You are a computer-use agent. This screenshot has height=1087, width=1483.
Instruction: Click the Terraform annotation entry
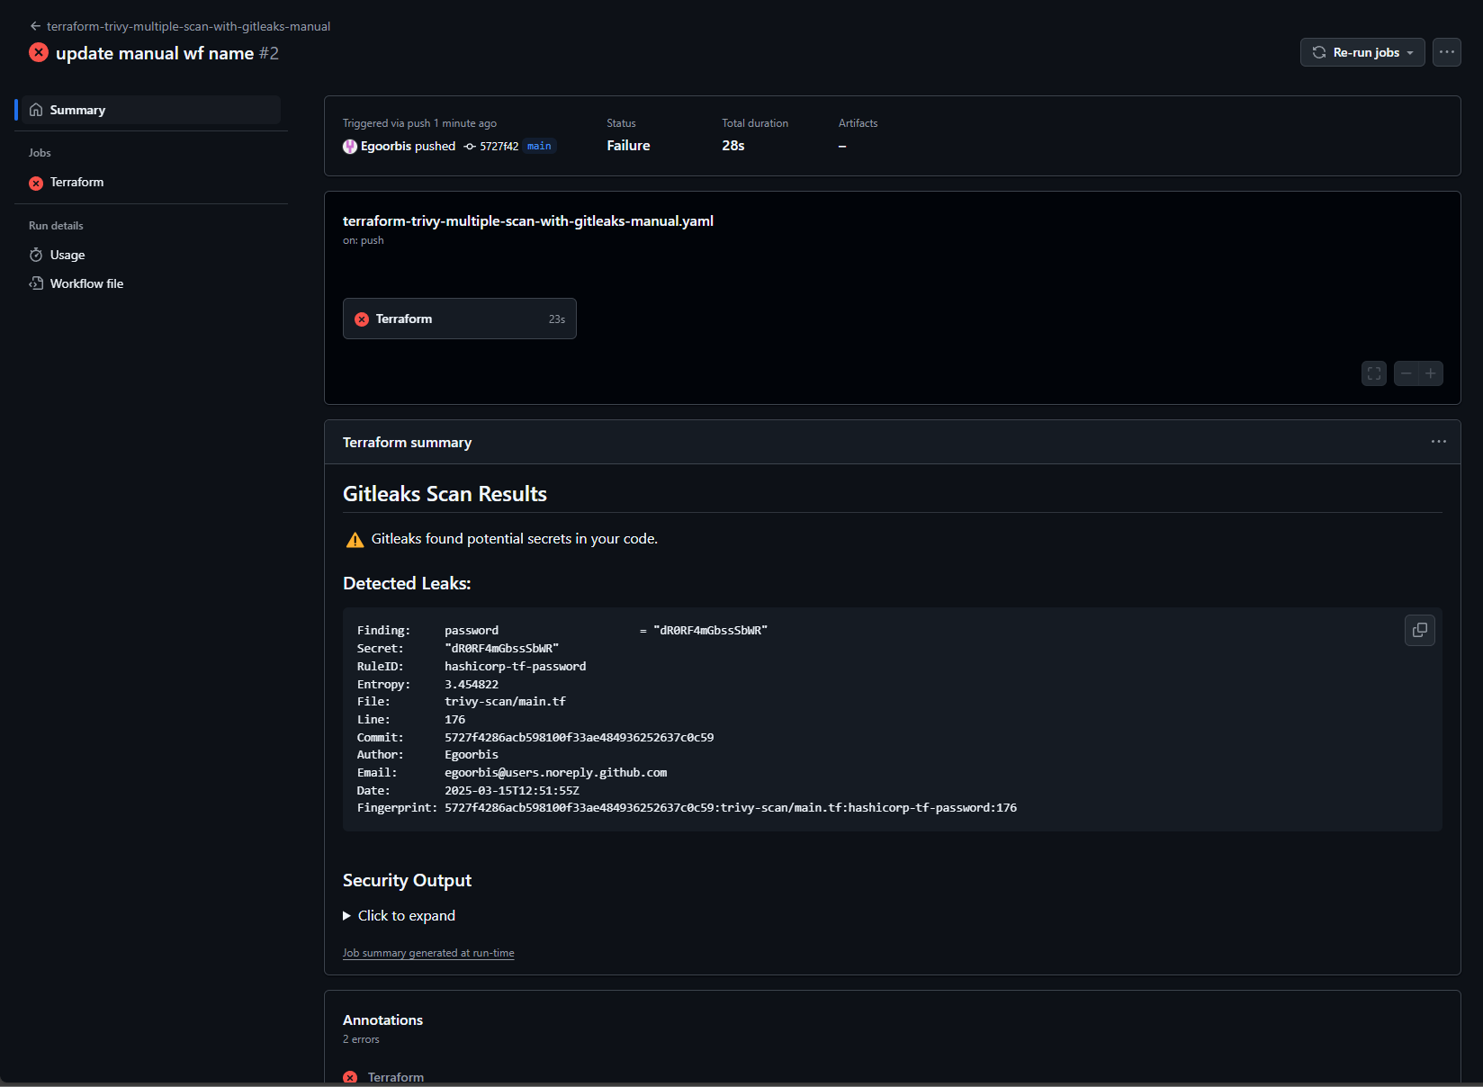395,1077
